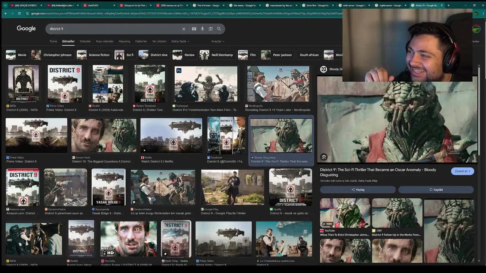Click the IMDb favicon under first poster
Viewport: 486px width, 273px height.
[8, 106]
